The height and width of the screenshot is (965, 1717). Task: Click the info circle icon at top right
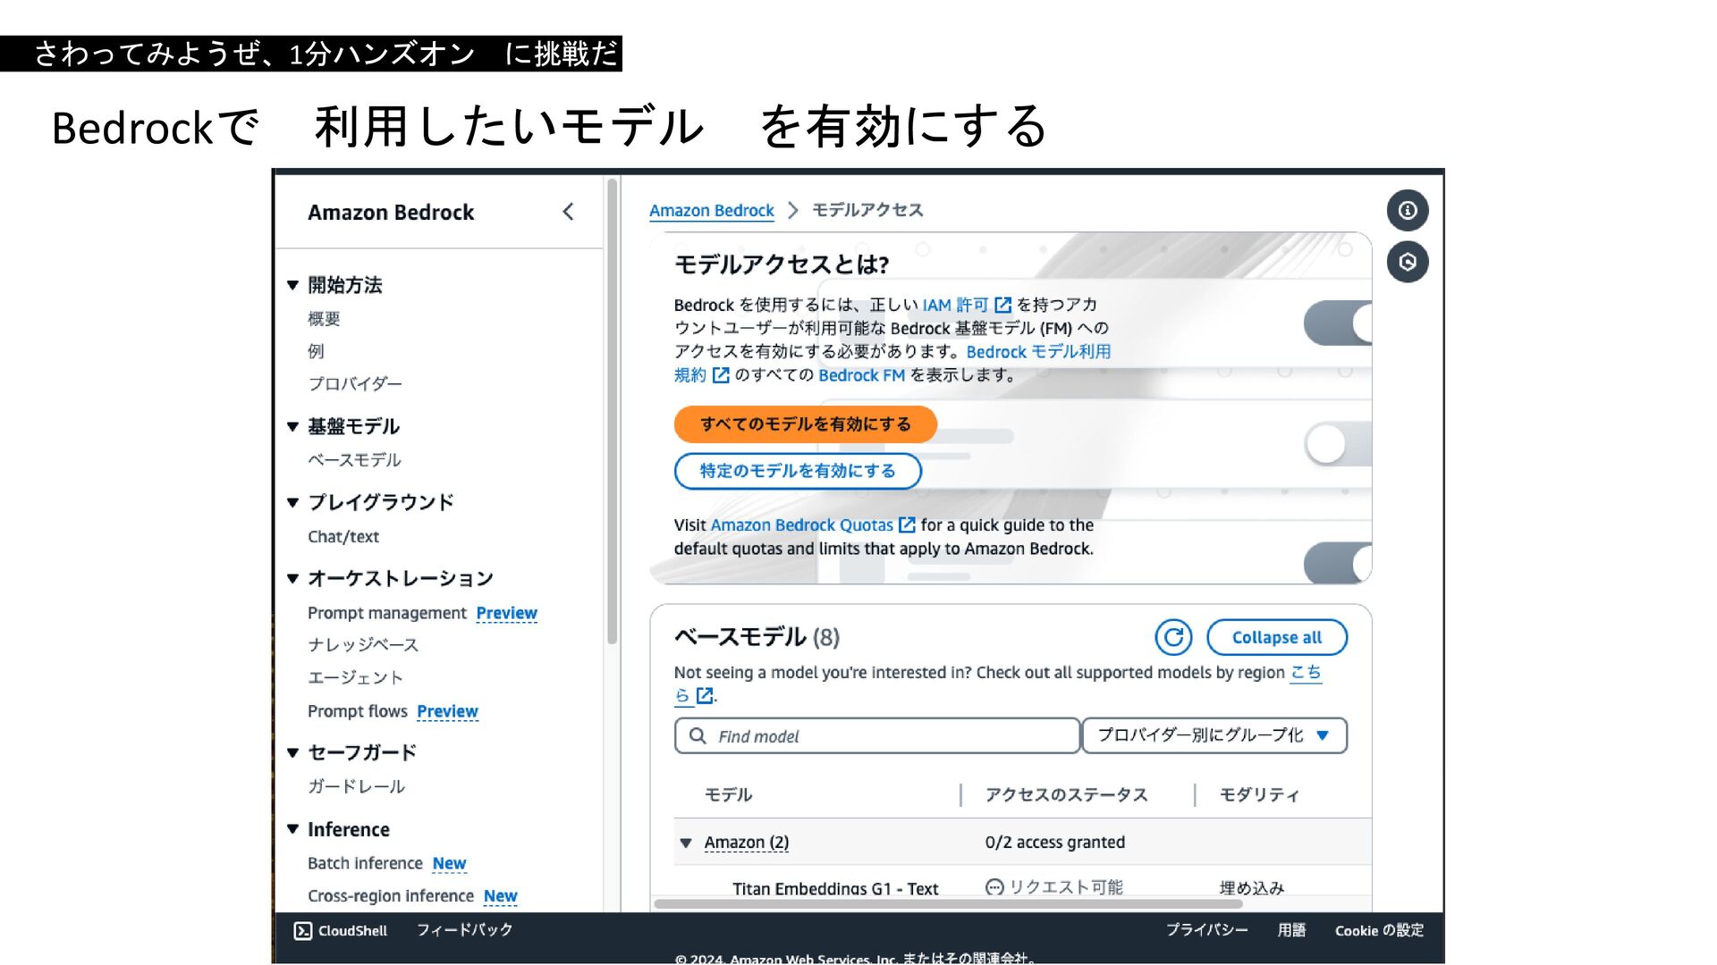(1407, 210)
